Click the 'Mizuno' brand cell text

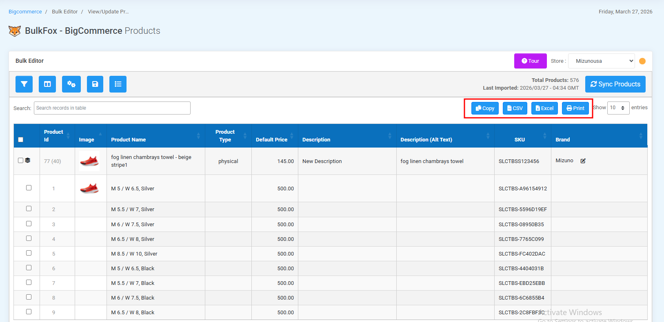click(x=564, y=161)
